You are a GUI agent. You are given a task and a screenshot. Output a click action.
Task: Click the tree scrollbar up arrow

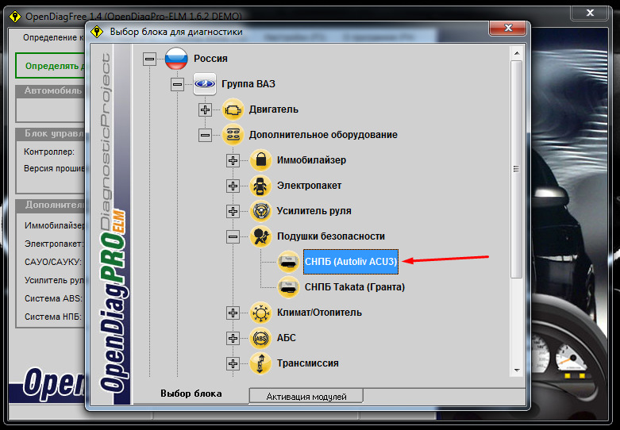517,53
